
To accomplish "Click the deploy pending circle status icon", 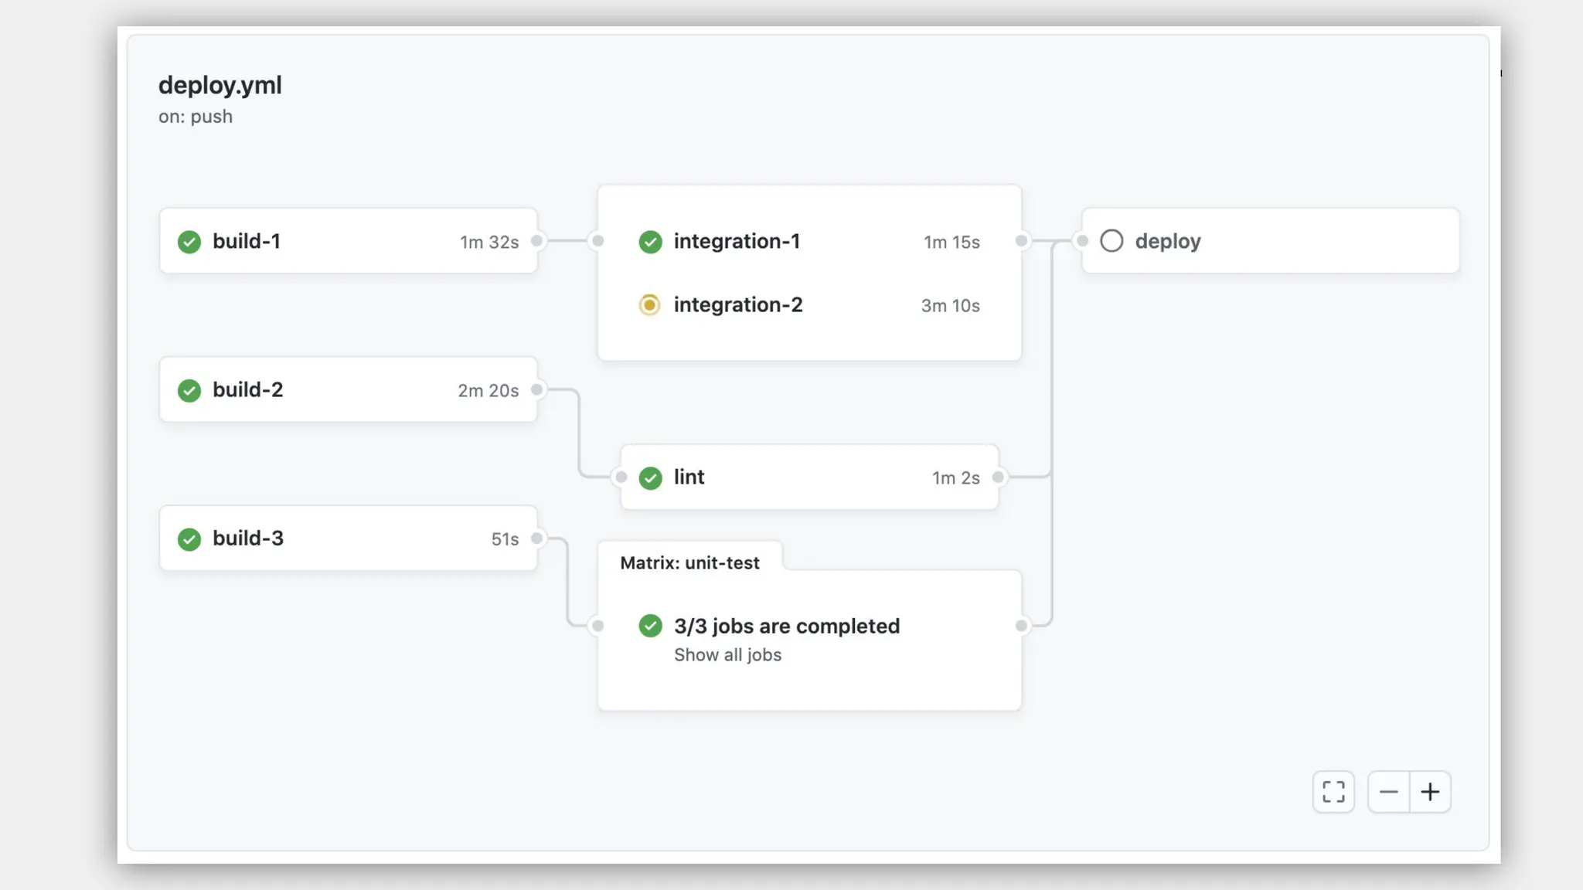I will click(1112, 241).
